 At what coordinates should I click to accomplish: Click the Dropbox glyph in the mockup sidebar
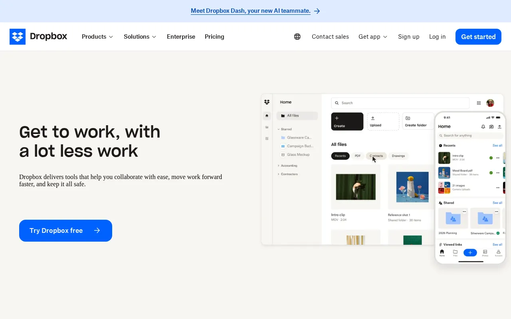tap(267, 102)
